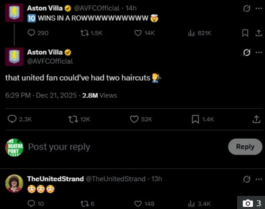The image size is (265, 209).
Task: View analytics of the '10 WINS' tweet
Action: pos(191,33)
